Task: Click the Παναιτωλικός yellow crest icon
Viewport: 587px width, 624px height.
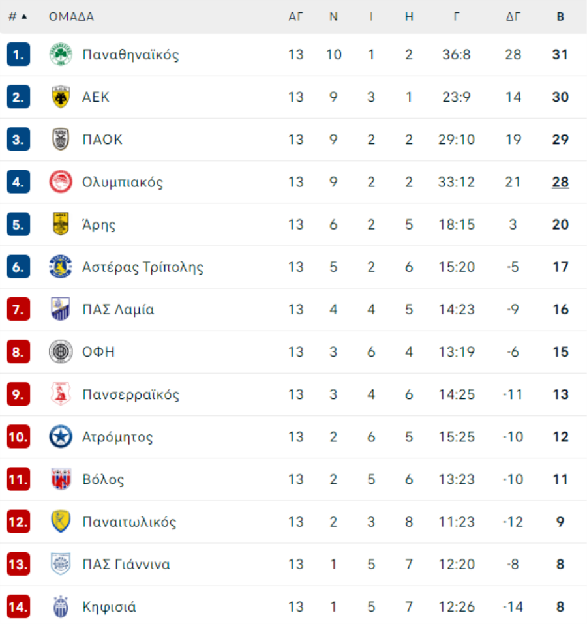Action: click(61, 522)
